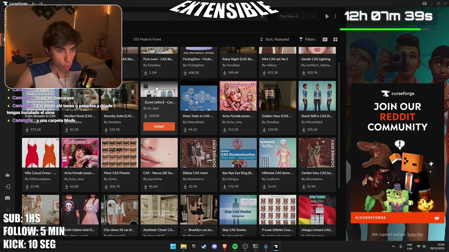Open the More CAS Presets thumbnail
The height and width of the screenshot is (252, 449).
[120, 153]
